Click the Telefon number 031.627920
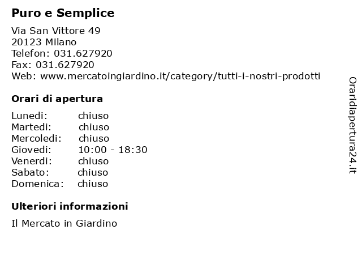 pyautogui.click(x=83, y=53)
